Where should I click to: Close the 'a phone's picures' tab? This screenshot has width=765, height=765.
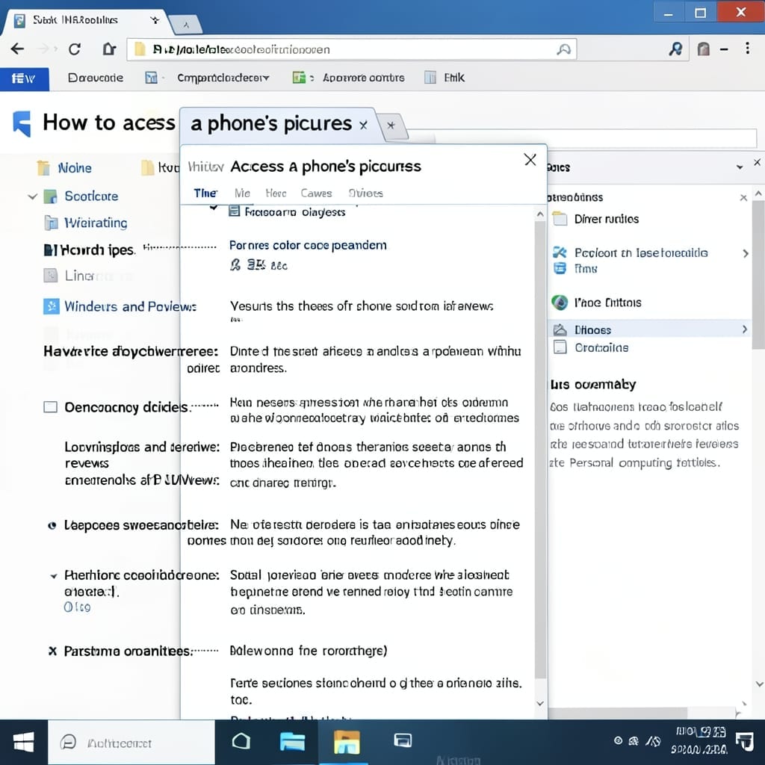click(363, 126)
